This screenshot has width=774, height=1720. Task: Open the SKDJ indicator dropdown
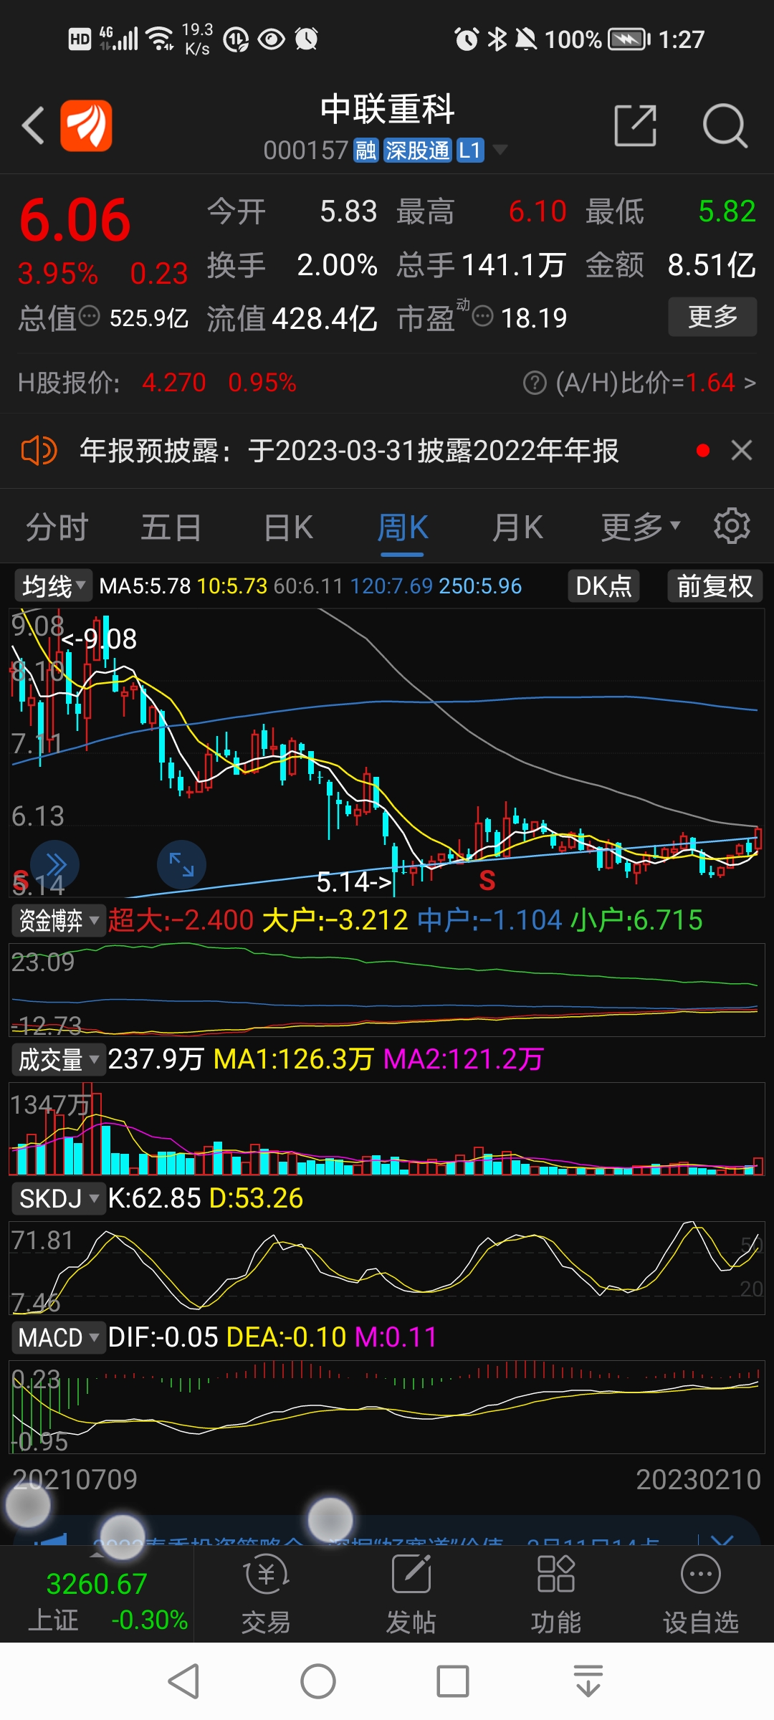59,1198
